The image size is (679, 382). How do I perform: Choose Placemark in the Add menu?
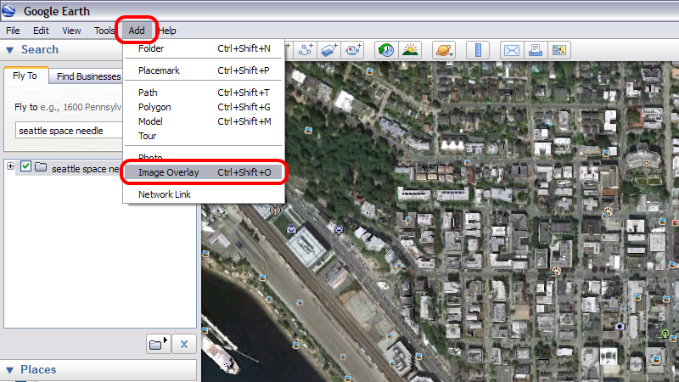[159, 70]
